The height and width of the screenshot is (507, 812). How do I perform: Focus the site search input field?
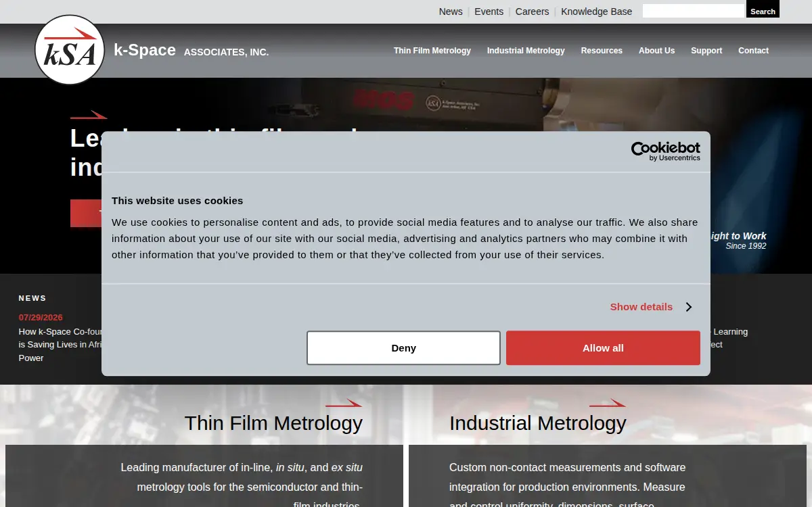pyautogui.click(x=694, y=11)
